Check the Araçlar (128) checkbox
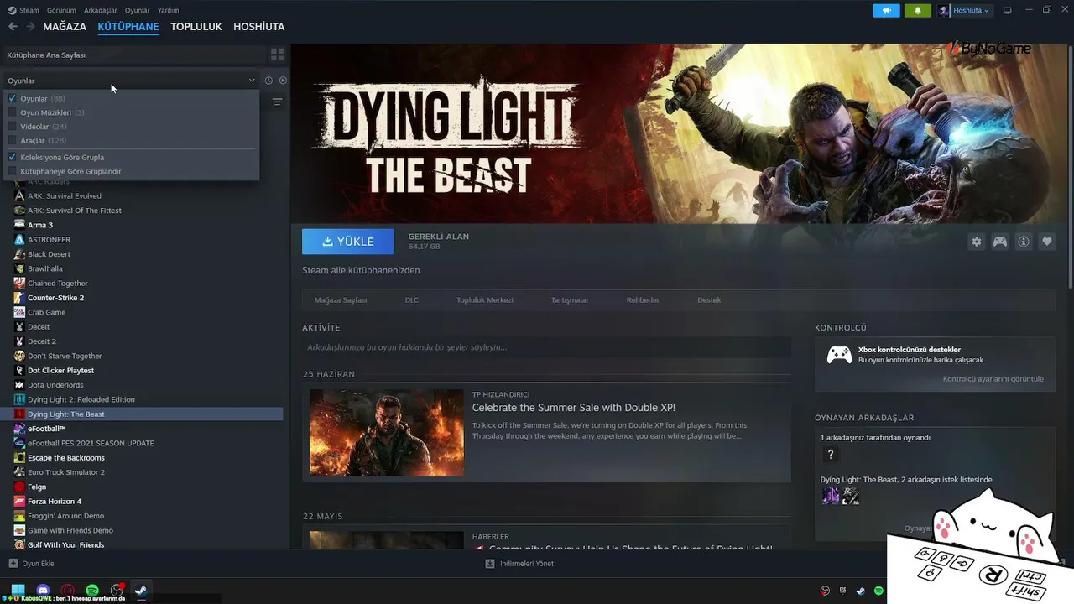Screen dimensions: 1074x604 tap(13, 140)
